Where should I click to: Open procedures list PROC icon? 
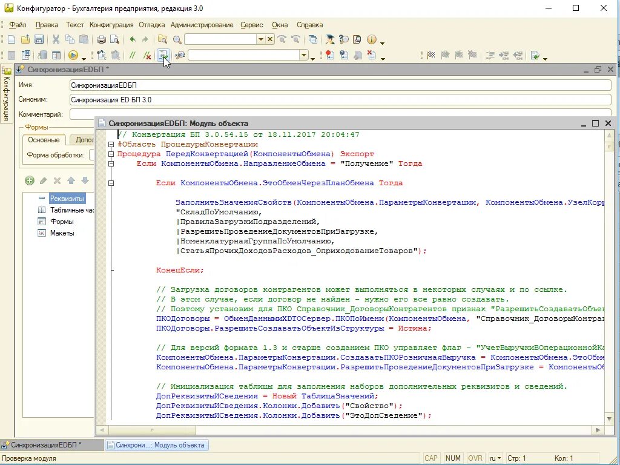point(180,55)
